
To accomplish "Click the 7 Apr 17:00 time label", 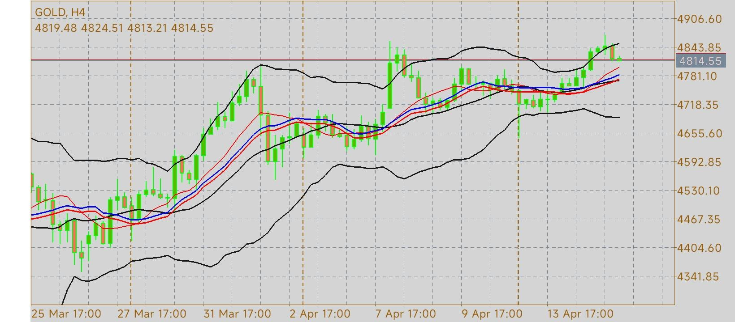I will 406,314.
